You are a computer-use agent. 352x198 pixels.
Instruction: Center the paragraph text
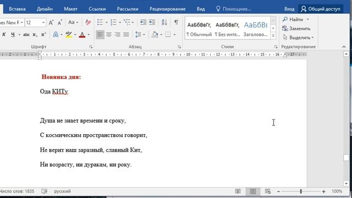(x=109, y=35)
